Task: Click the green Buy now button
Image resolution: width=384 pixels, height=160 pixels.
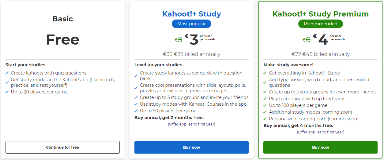Action: (x=320, y=147)
